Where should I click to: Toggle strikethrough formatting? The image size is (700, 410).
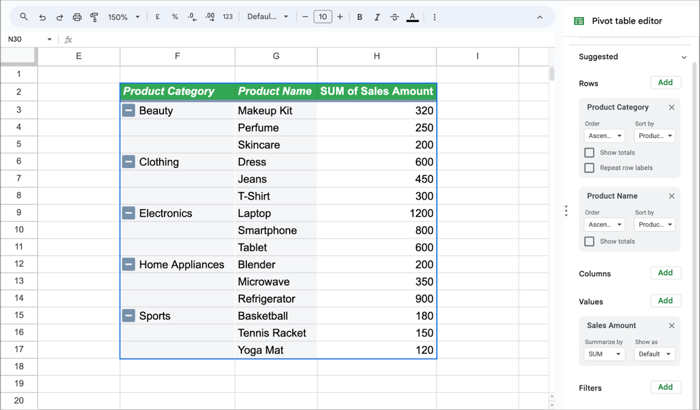394,17
